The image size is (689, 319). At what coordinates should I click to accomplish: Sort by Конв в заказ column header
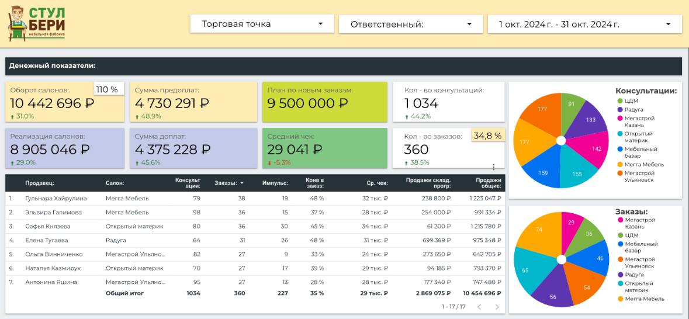pyautogui.click(x=315, y=183)
